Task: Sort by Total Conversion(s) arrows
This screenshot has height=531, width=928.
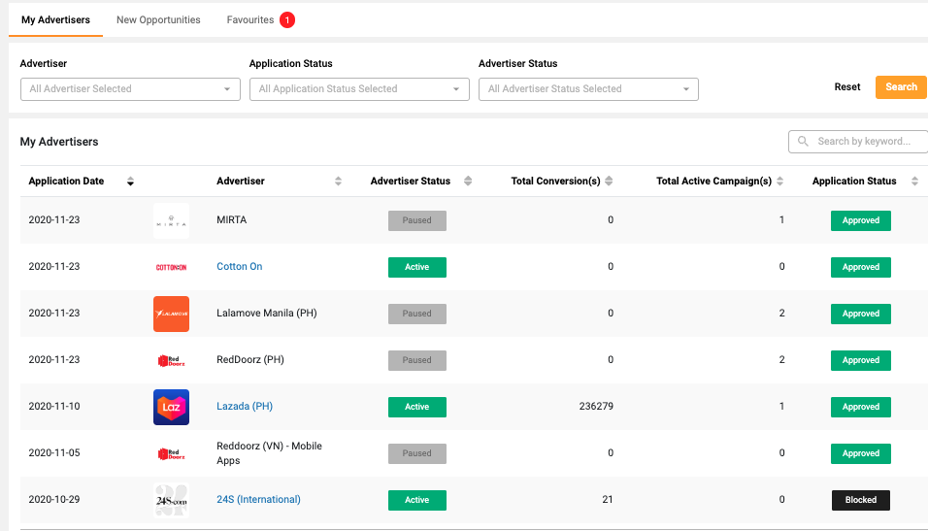Action: [x=609, y=182]
